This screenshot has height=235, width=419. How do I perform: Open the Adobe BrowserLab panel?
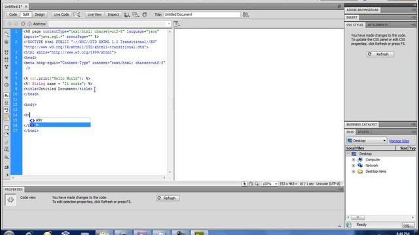click(362, 10)
